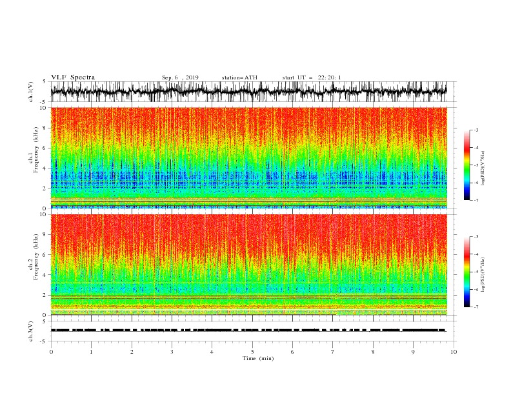The image size is (511, 395).
Task: Click the ch.2 spectrogram color bar
Action: [466, 272]
